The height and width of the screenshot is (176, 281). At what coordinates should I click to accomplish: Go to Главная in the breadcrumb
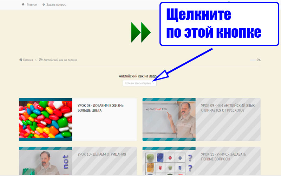[x=28, y=60]
